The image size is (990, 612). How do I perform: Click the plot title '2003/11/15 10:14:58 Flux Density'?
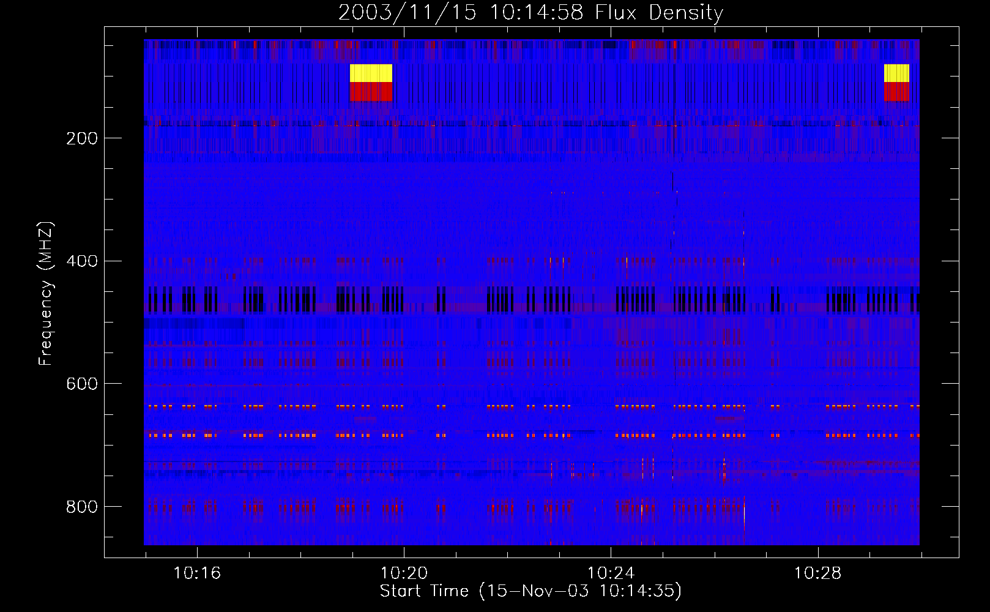pos(531,12)
